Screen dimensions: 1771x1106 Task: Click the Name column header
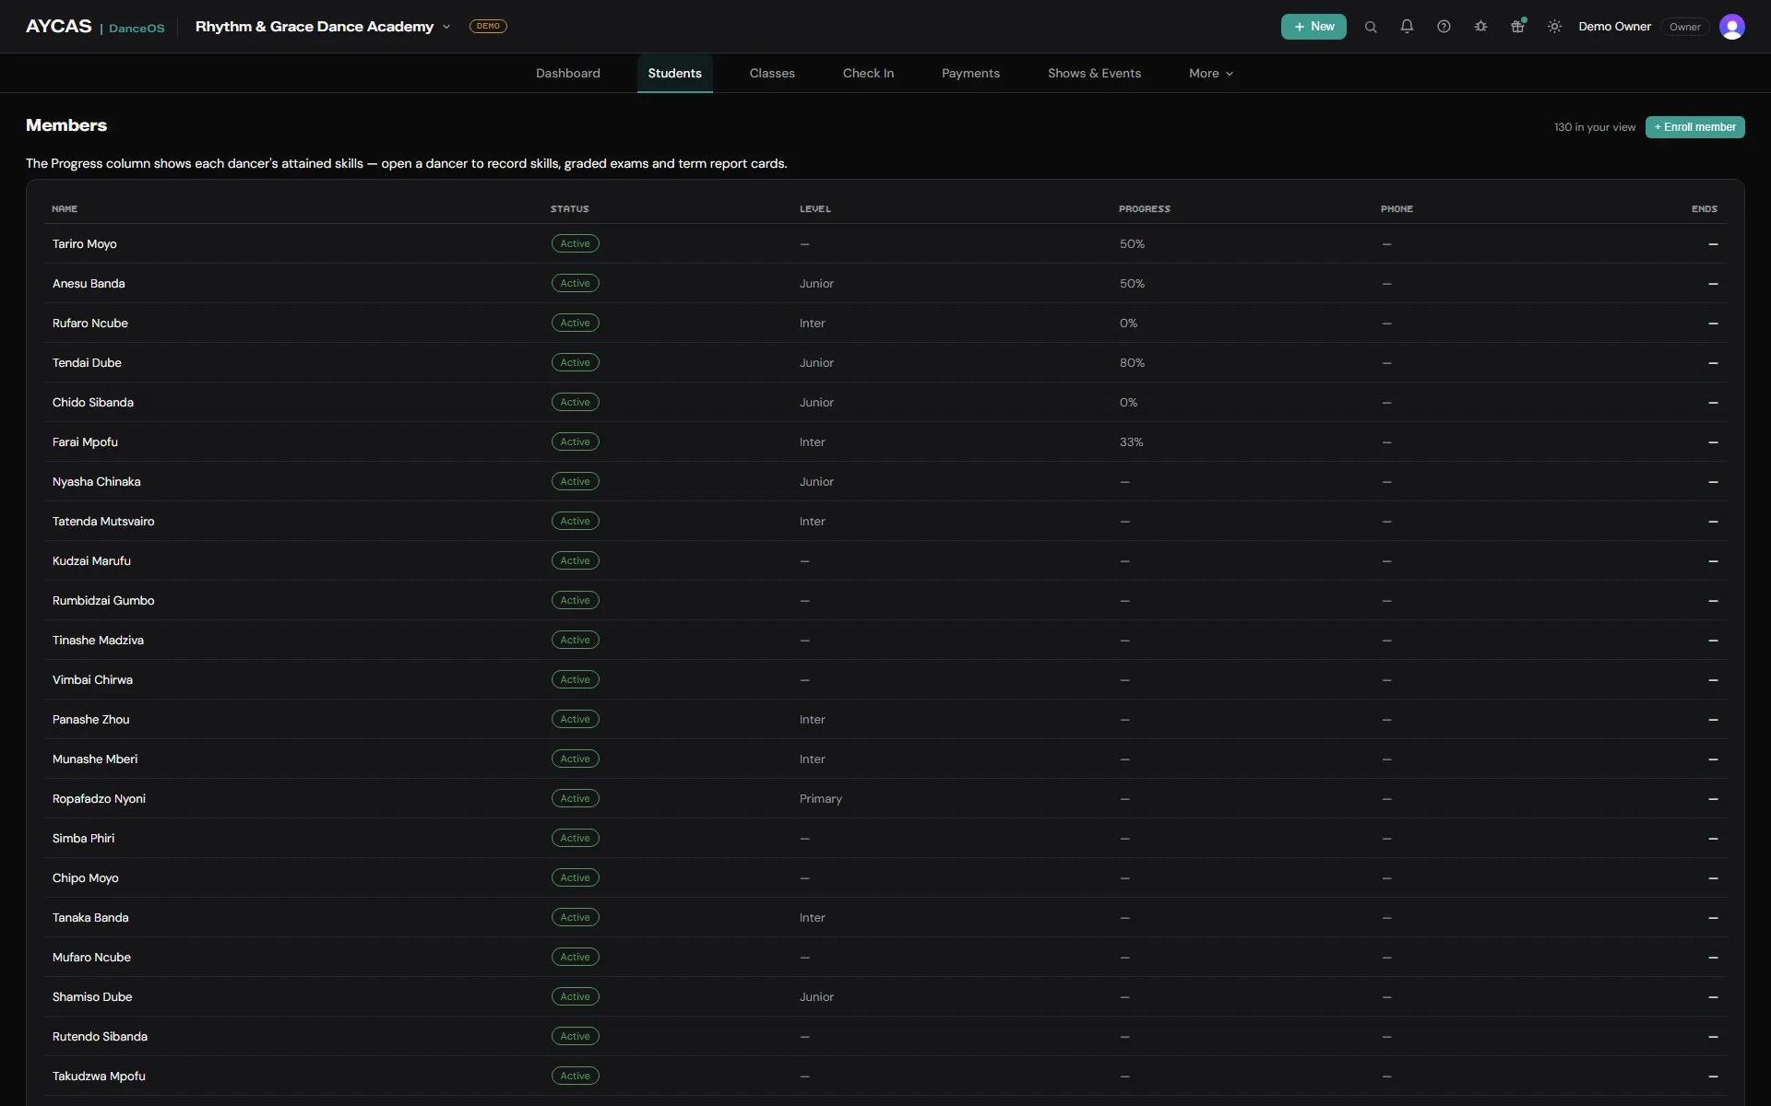tap(65, 209)
